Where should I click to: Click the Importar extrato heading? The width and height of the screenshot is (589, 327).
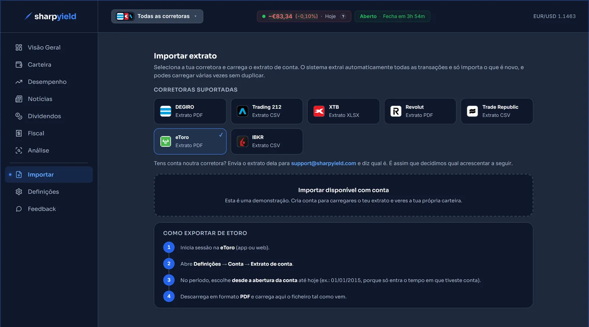185,56
